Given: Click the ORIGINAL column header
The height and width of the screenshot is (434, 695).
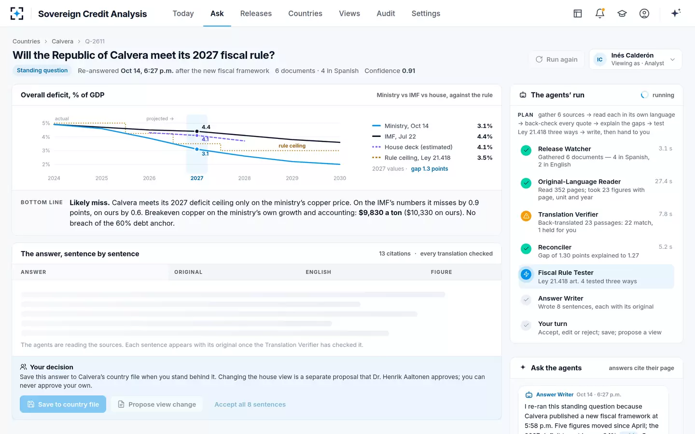Looking at the screenshot, I should (x=188, y=272).
